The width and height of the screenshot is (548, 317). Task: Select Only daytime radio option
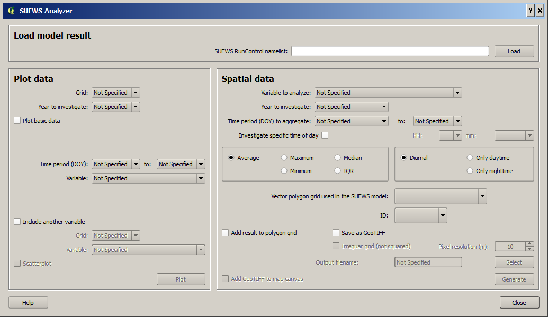tap(470, 158)
